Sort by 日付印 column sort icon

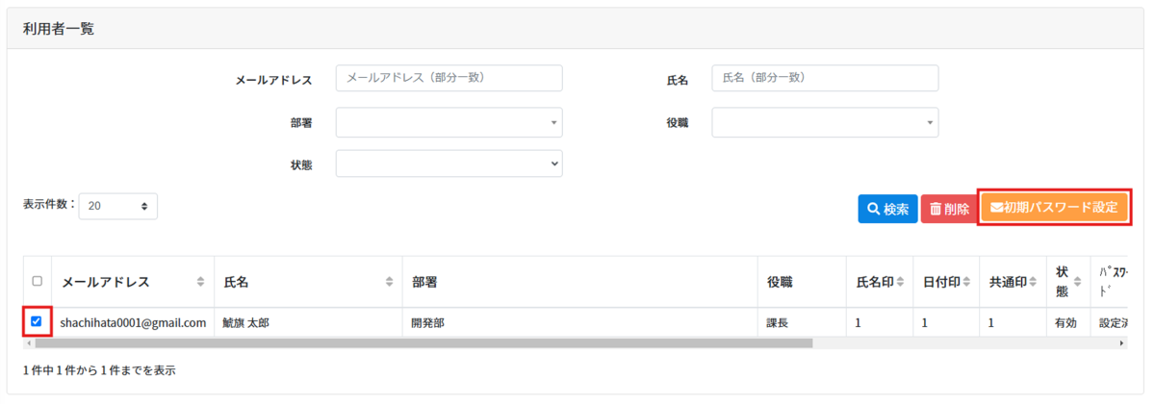click(967, 282)
